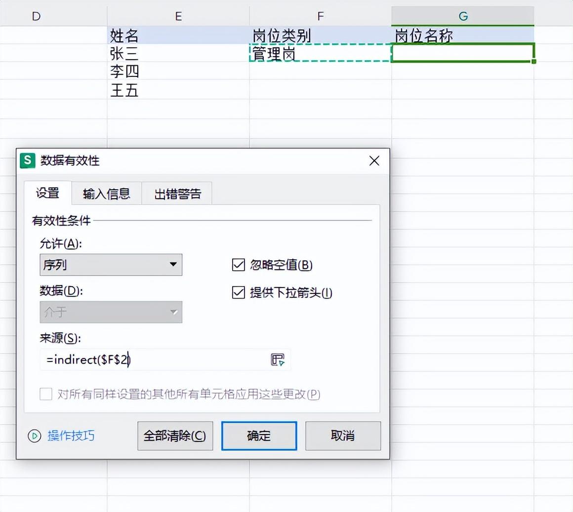The image size is (573, 512).
Task: Confirm with the 确定 button
Action: (x=259, y=436)
